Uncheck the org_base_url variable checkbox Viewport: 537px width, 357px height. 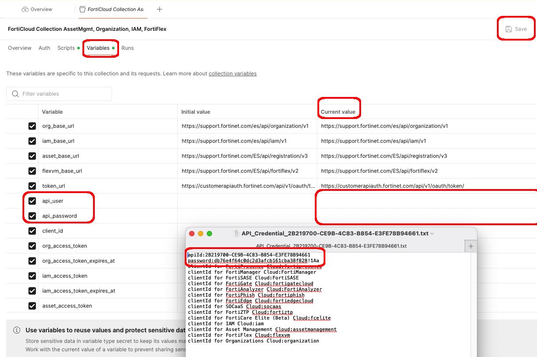pos(32,126)
